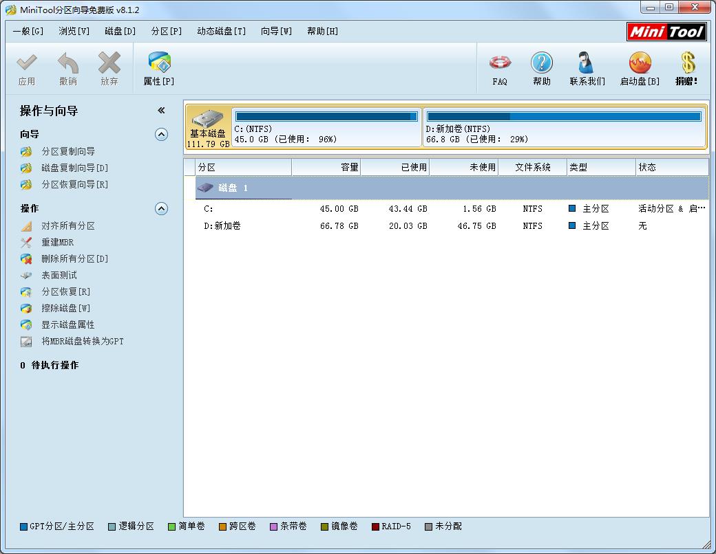Select D:新加卷 partition usage bar in disk map
This screenshot has width=716, height=554.
click(564, 117)
